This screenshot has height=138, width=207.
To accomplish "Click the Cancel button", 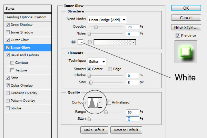I will (x=186, y=18).
